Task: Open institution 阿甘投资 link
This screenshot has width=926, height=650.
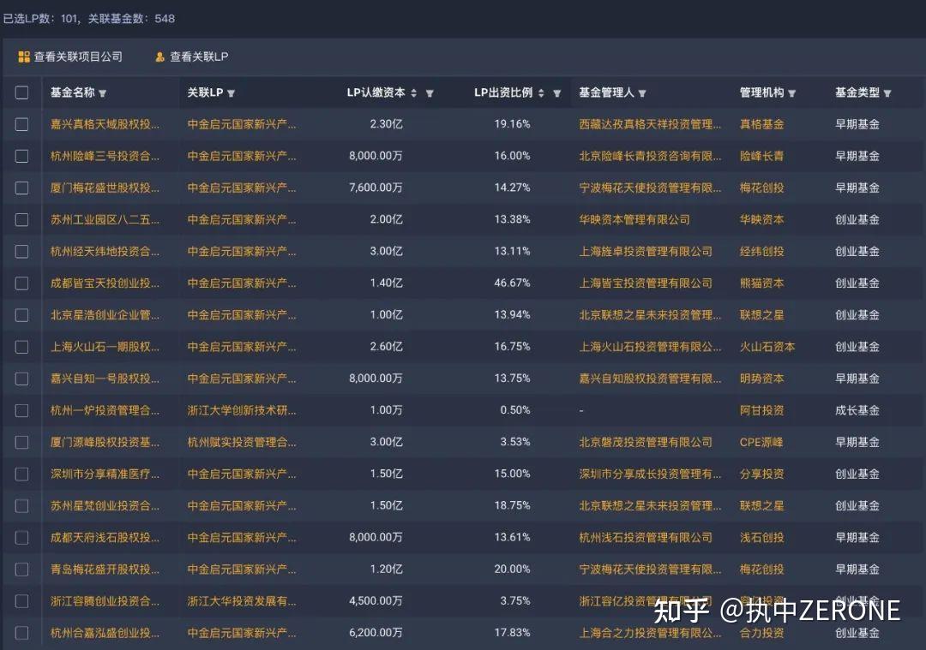Action: (x=762, y=410)
